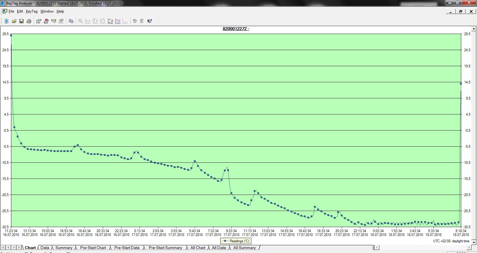Click the greyed head profile icon
Viewport: 477px width, 253px height.
[x=142, y=21]
